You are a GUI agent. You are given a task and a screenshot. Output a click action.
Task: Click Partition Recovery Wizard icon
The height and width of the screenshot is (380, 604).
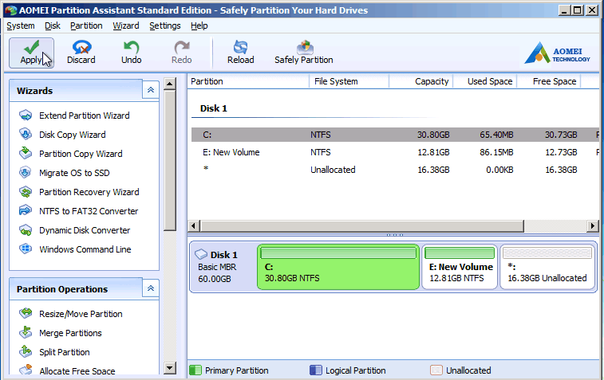pyautogui.click(x=26, y=191)
